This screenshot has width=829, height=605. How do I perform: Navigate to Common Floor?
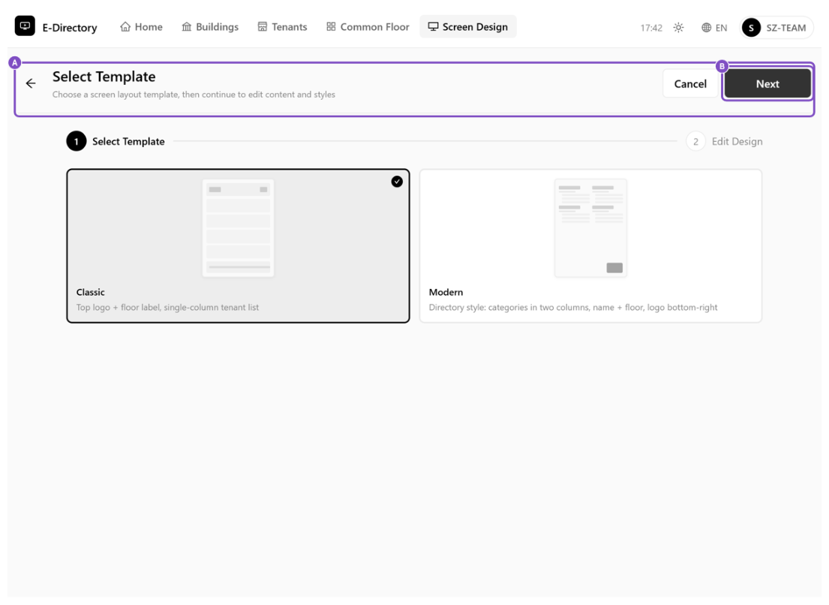click(368, 26)
